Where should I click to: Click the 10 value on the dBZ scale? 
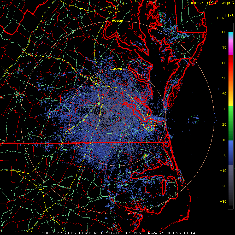224,140
